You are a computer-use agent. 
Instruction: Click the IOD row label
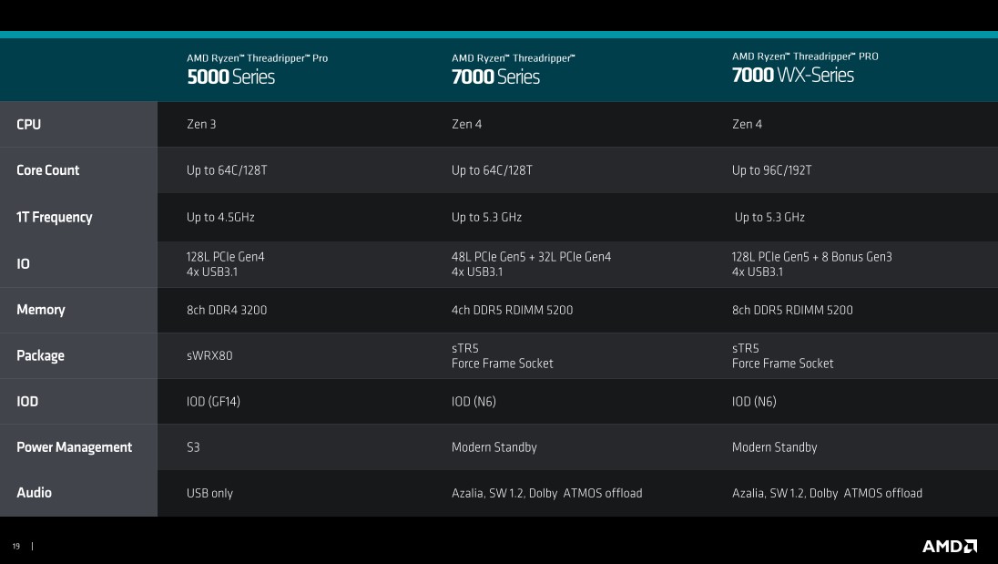pos(27,401)
